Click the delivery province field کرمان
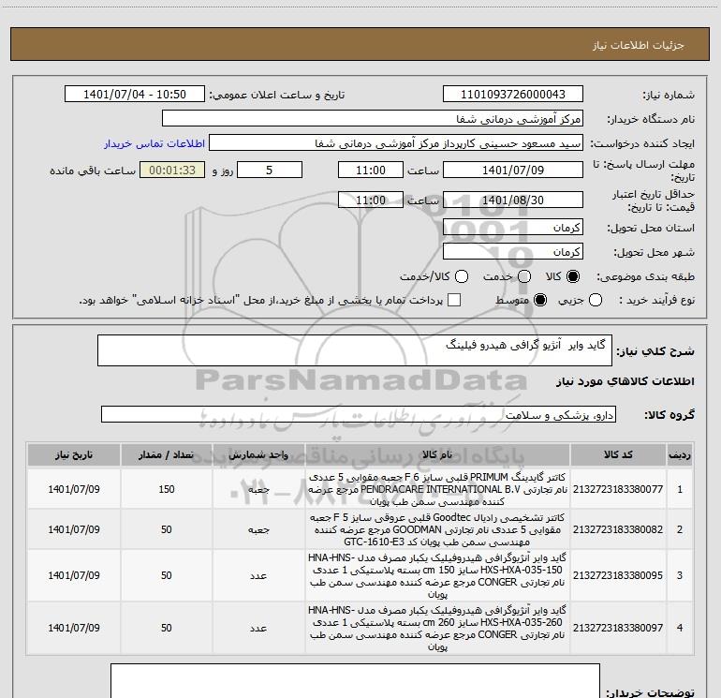721x698 pixels. click(513, 228)
